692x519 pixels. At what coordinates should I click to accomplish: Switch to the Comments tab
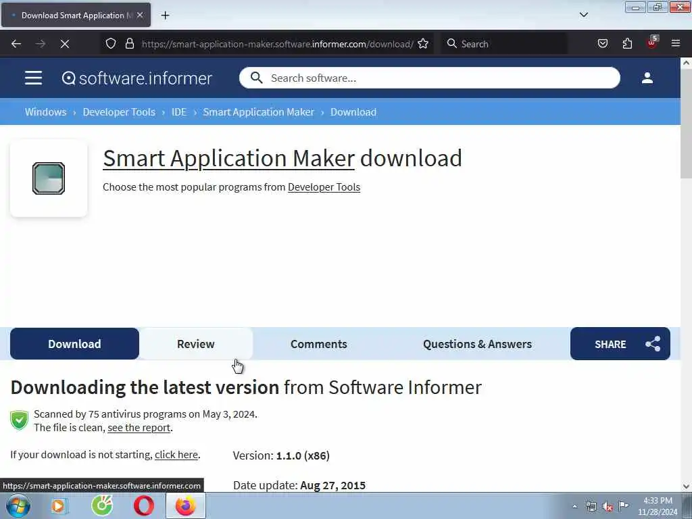click(x=319, y=344)
